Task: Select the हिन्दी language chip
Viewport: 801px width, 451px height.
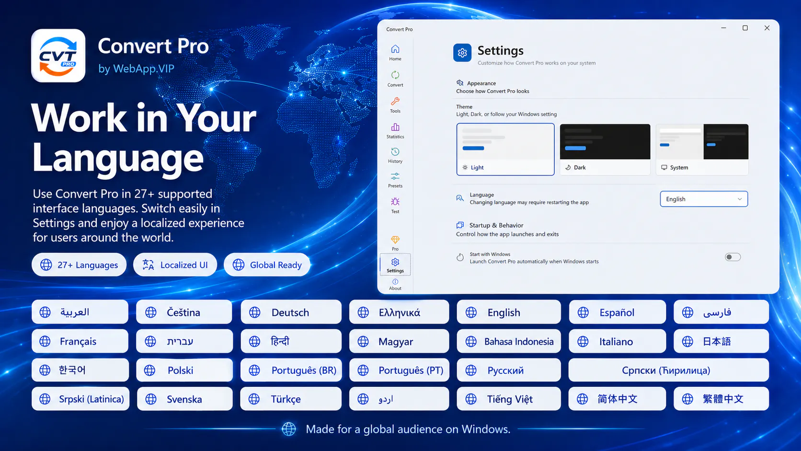Action: tap(291, 341)
